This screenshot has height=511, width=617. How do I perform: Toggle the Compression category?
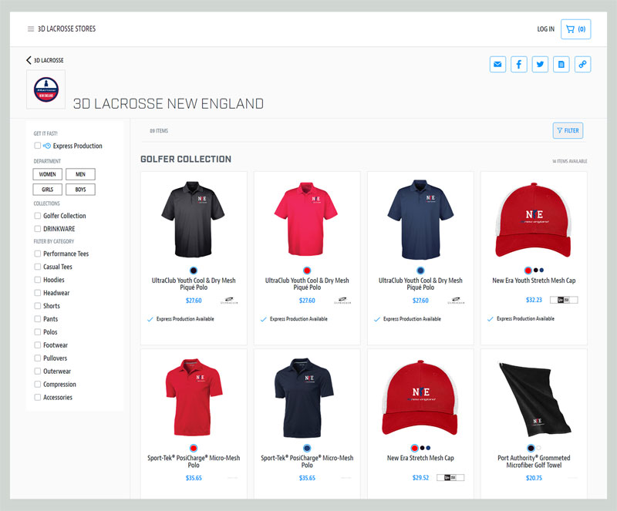point(37,384)
